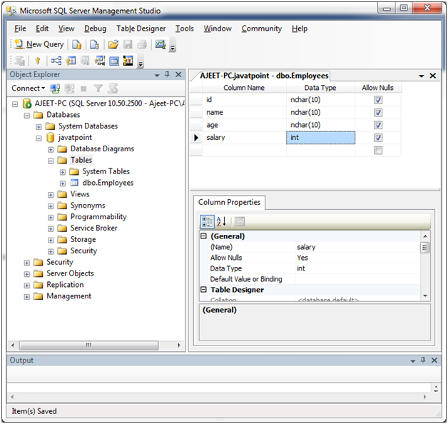Check Allow Nulls in the empty new row
448x424 pixels.
tap(378, 150)
